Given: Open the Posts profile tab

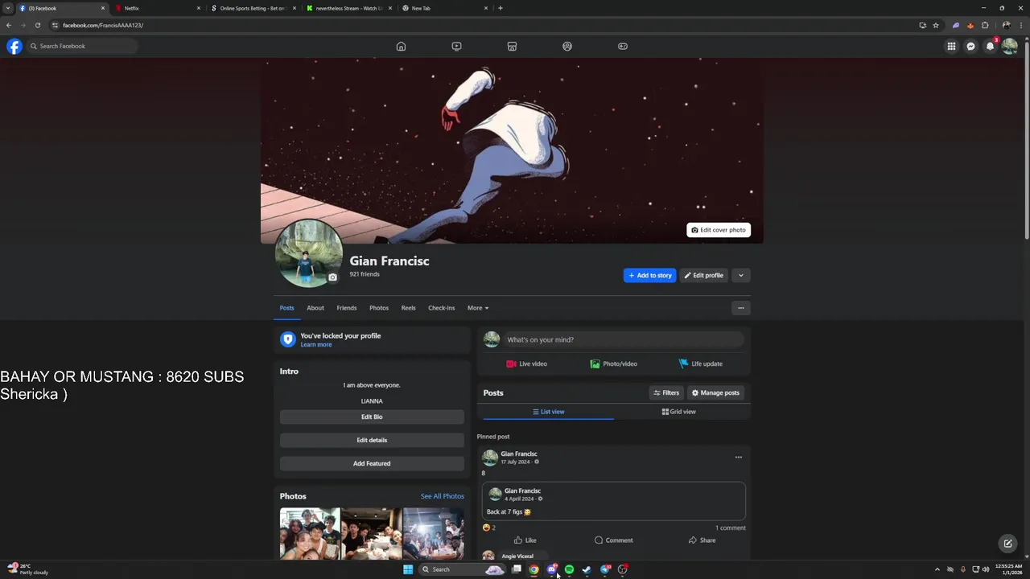Looking at the screenshot, I should coord(286,308).
